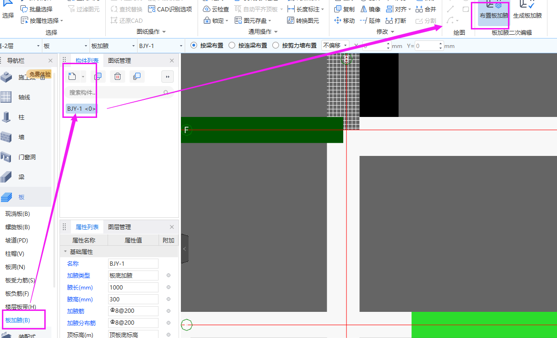Click the 批量选择 batch select tool
Viewport: 557px width, 338px height.
[36, 9]
